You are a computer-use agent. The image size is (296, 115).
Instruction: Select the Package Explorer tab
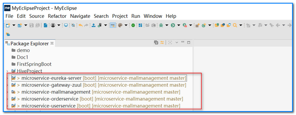[30, 44]
